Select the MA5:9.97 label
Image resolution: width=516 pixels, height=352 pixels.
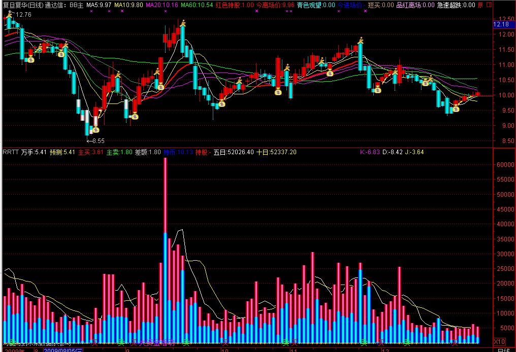[x=99, y=5]
